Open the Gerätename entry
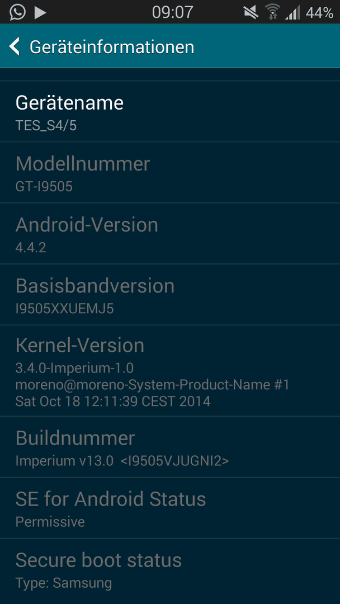The height and width of the screenshot is (604, 340). (x=170, y=111)
